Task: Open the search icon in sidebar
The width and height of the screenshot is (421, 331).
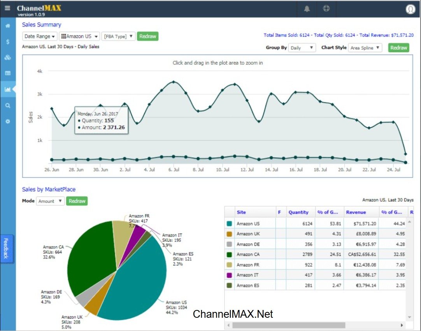Action: (x=8, y=105)
